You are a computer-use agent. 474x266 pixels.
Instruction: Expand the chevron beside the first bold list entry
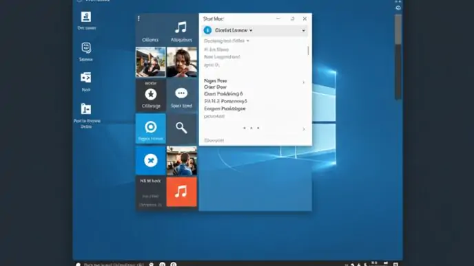(304, 82)
